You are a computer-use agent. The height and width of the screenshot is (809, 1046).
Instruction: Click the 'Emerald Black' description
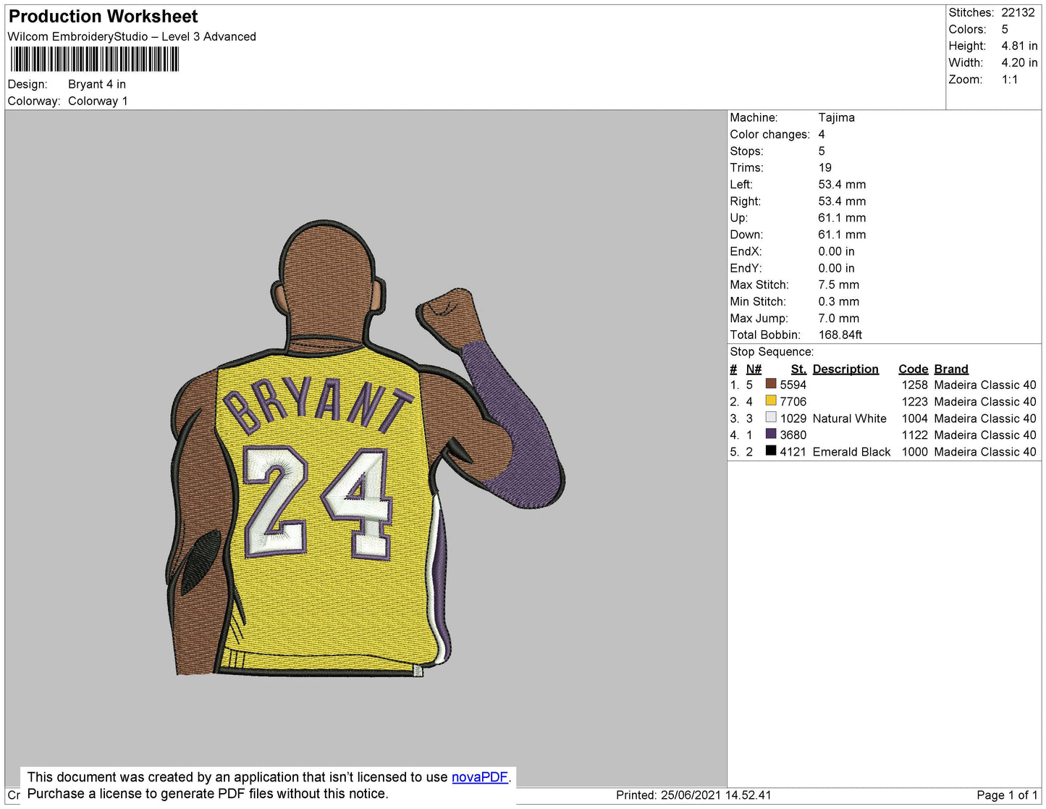851,452
